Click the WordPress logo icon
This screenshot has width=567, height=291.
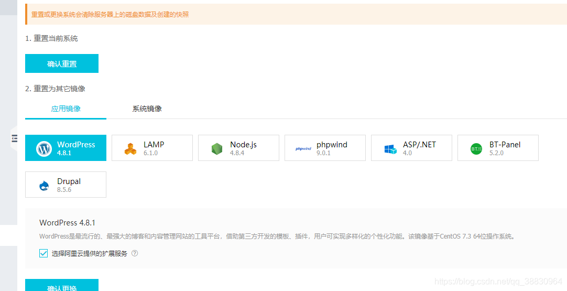click(44, 148)
